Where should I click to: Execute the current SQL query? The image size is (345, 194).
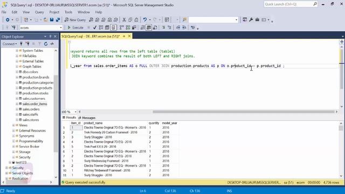[x=75, y=27]
